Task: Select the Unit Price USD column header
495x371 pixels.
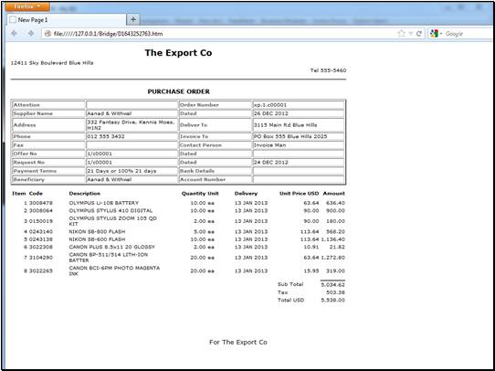Action: click(x=299, y=194)
